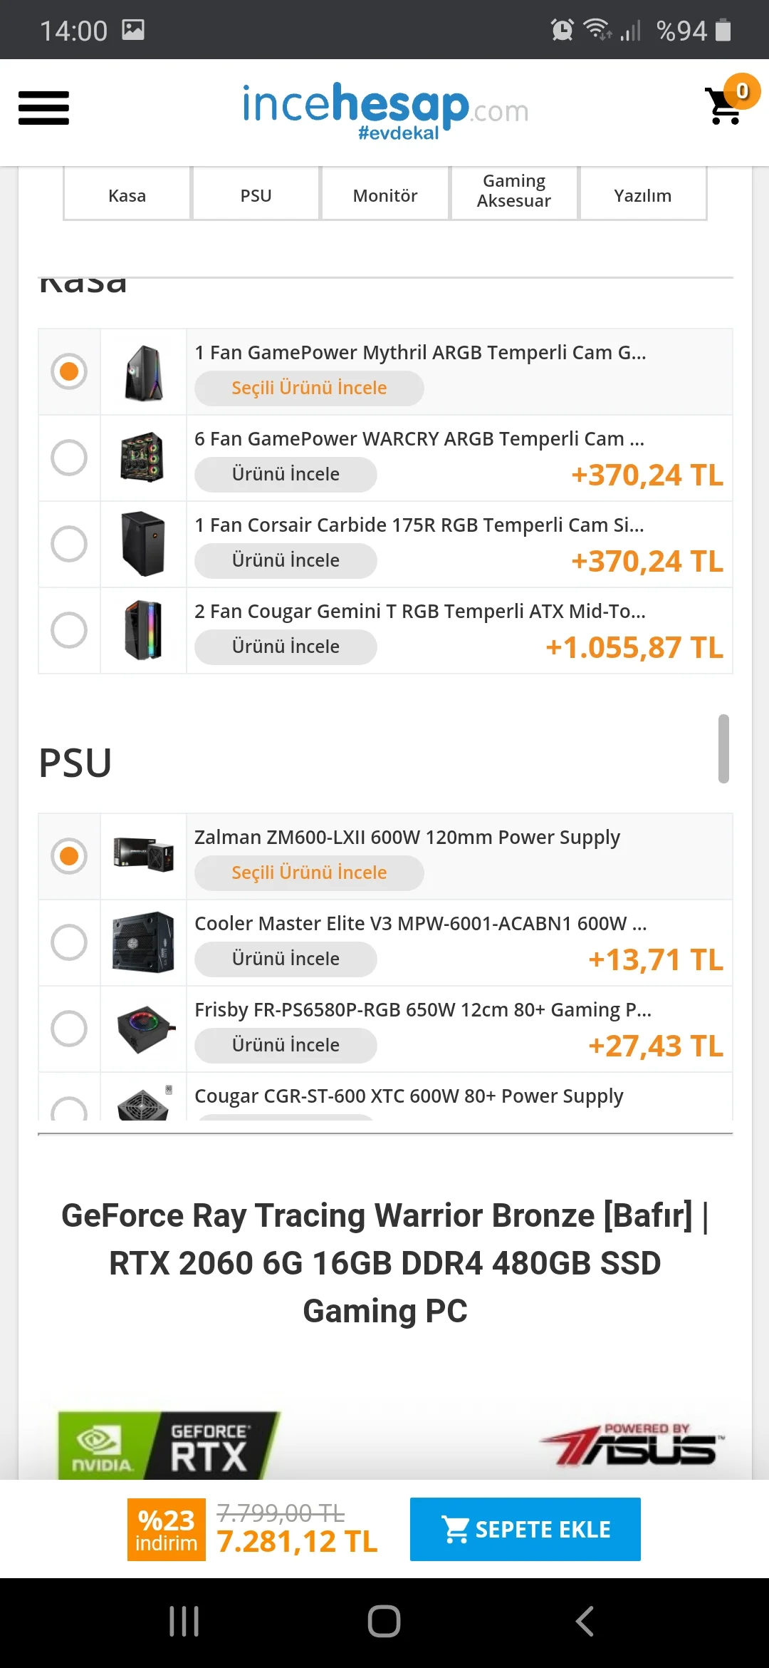Select Cooler Master Elite V3 PSU radio
The width and height of the screenshot is (769, 1668).
tap(69, 942)
